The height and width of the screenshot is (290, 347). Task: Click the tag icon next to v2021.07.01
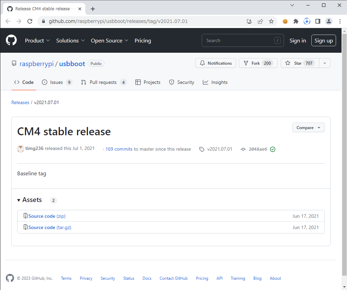tap(202, 149)
